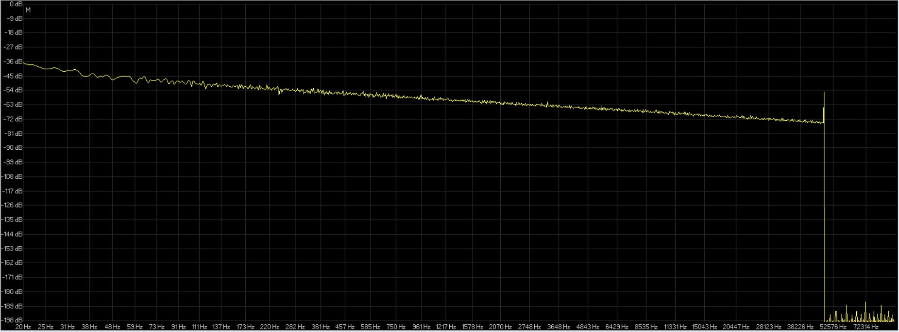Viewport: 899px width, 332px height.
Task: Click the -198 dB axis label
Action: tap(12, 320)
